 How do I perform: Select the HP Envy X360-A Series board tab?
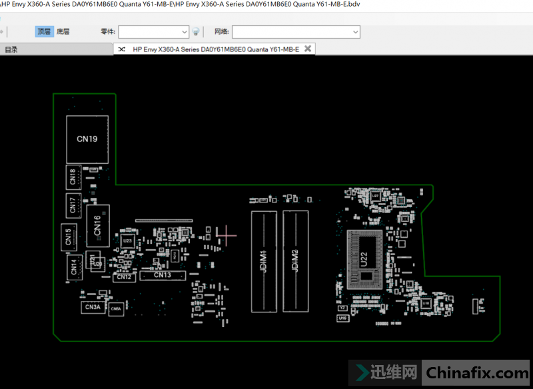coord(215,49)
